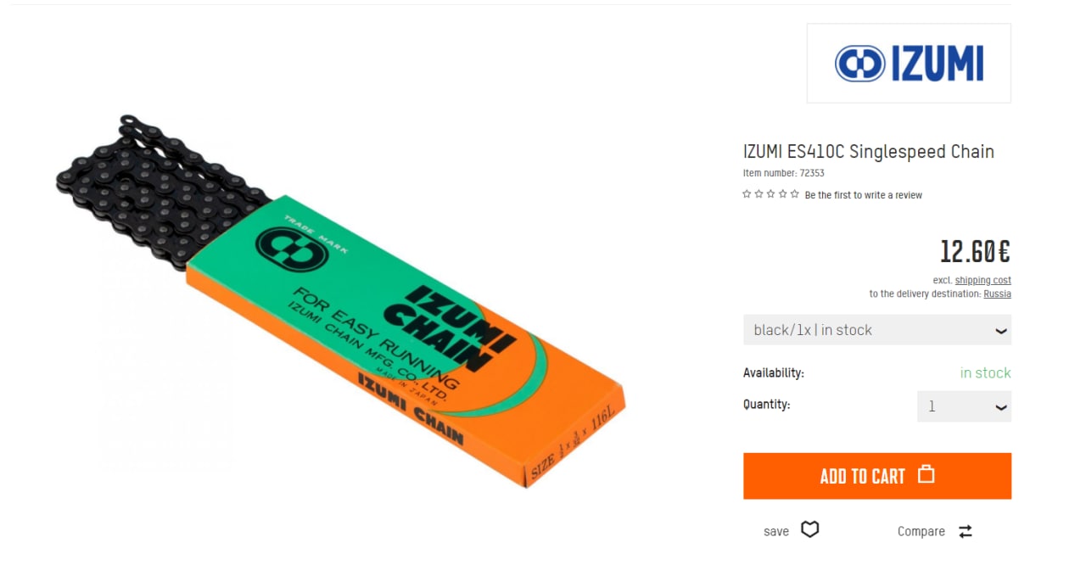Enlarge the Izumi chain product image
This screenshot has height=565, width=1086.
coord(339,301)
